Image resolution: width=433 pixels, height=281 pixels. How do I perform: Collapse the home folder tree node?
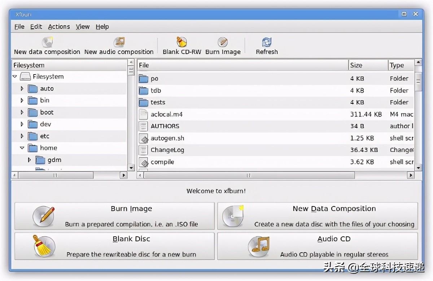(22, 148)
